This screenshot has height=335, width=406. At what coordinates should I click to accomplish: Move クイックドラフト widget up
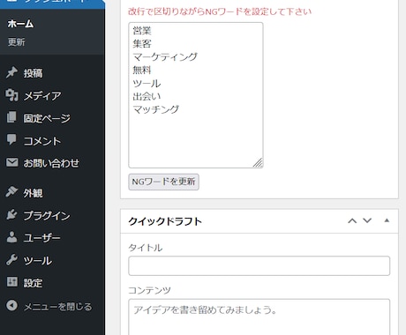(x=352, y=220)
